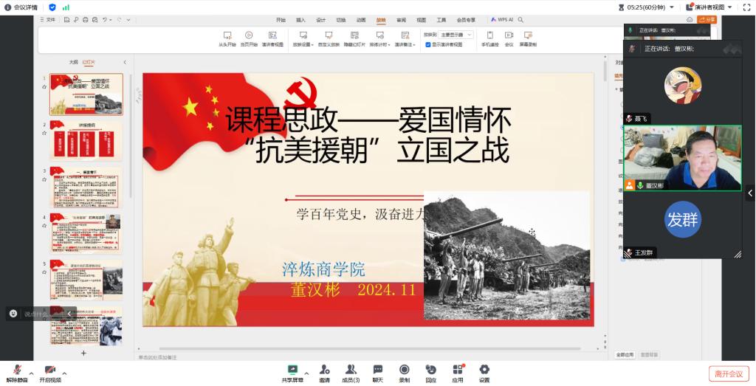This screenshot has height=386, width=756.
Task: Switch to 大纲 outline pane tab
Action: (x=73, y=62)
